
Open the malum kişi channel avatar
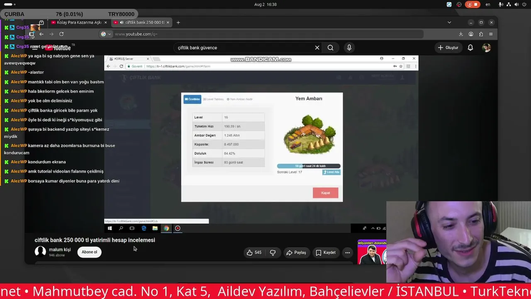click(x=40, y=252)
